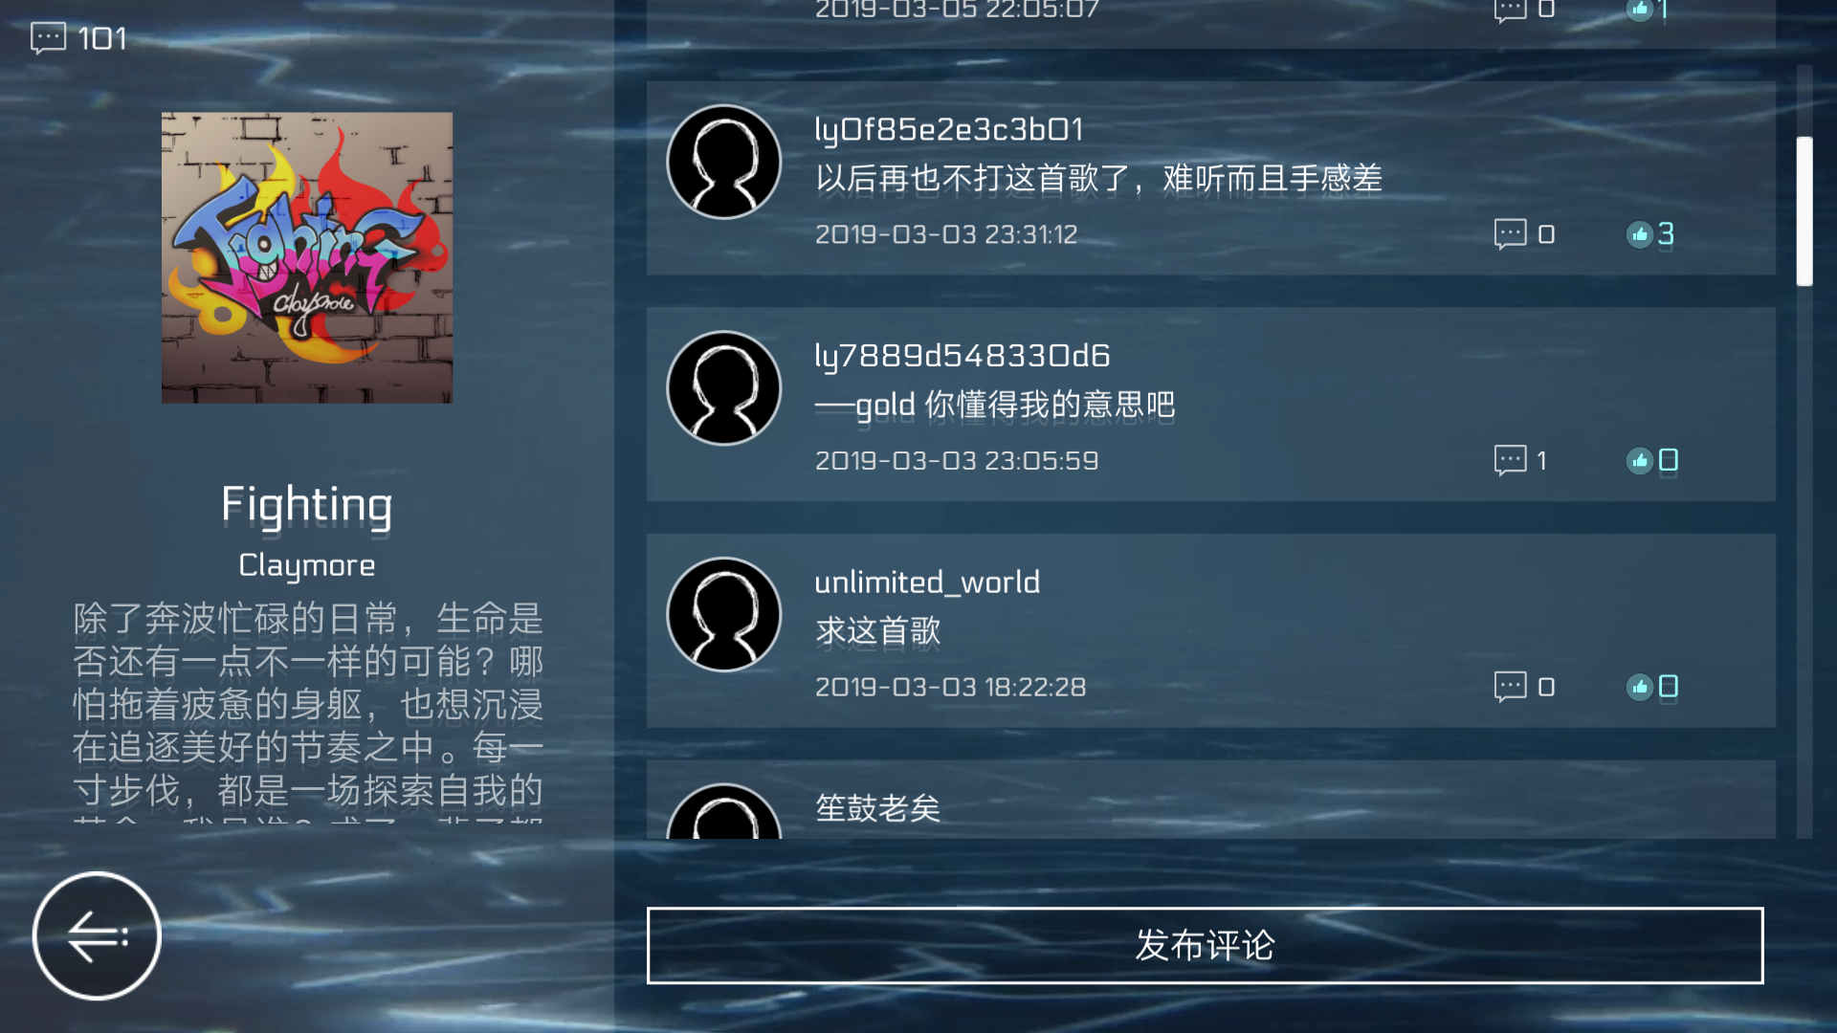The width and height of the screenshot is (1837, 1033).
Task: Click the like thumb icon on unlimited_world comment
Action: [x=1638, y=685]
